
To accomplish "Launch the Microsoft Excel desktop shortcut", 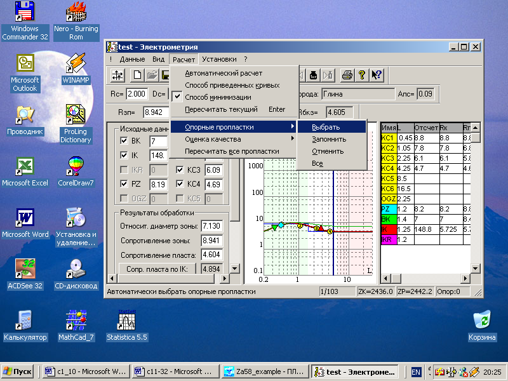I will pyautogui.click(x=25, y=171).
